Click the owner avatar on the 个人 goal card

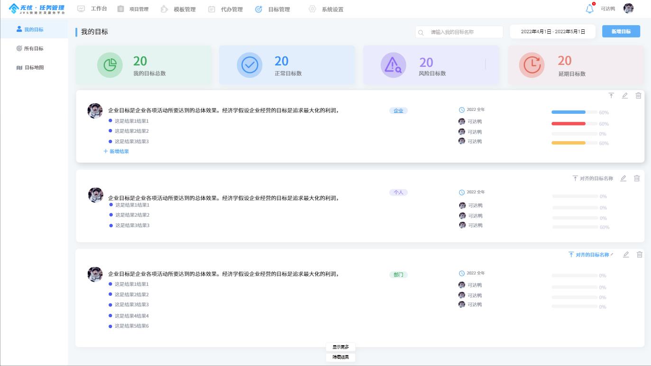pyautogui.click(x=96, y=195)
